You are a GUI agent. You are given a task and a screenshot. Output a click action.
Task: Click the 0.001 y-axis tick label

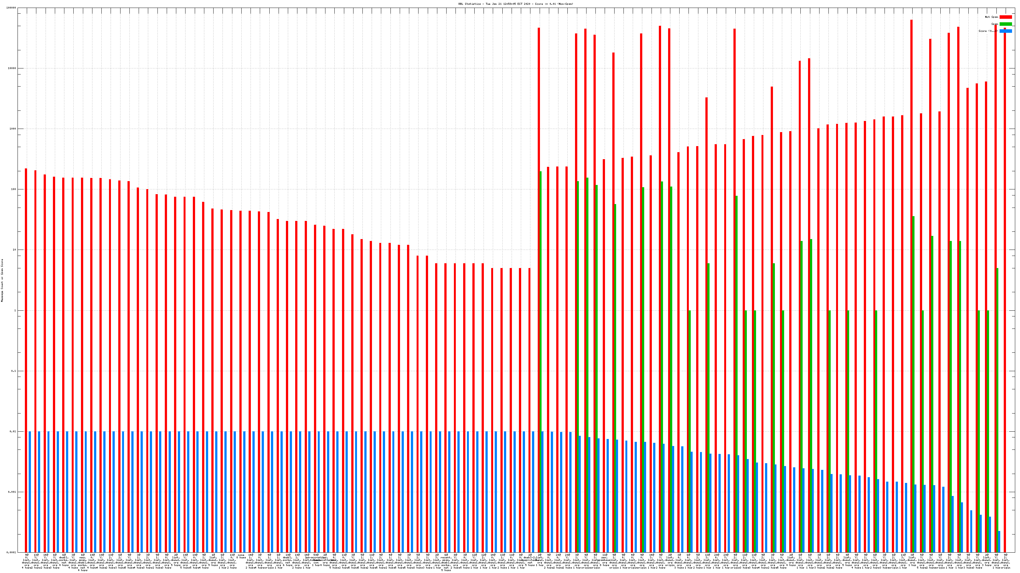(12, 492)
